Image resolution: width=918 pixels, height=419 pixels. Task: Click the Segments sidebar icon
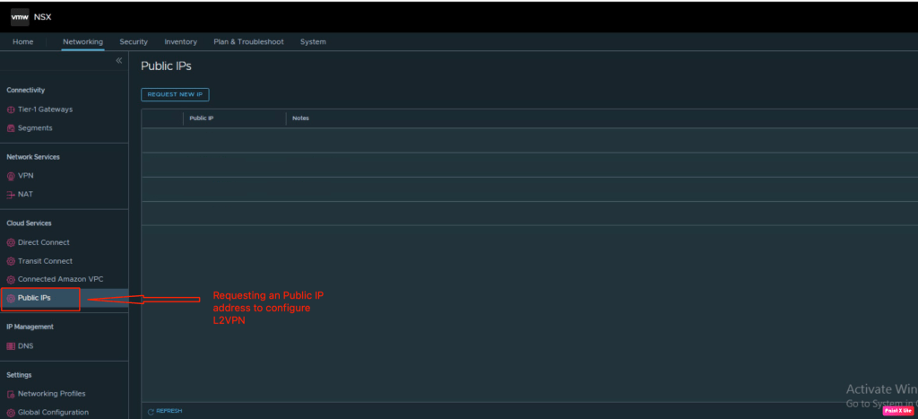11,128
